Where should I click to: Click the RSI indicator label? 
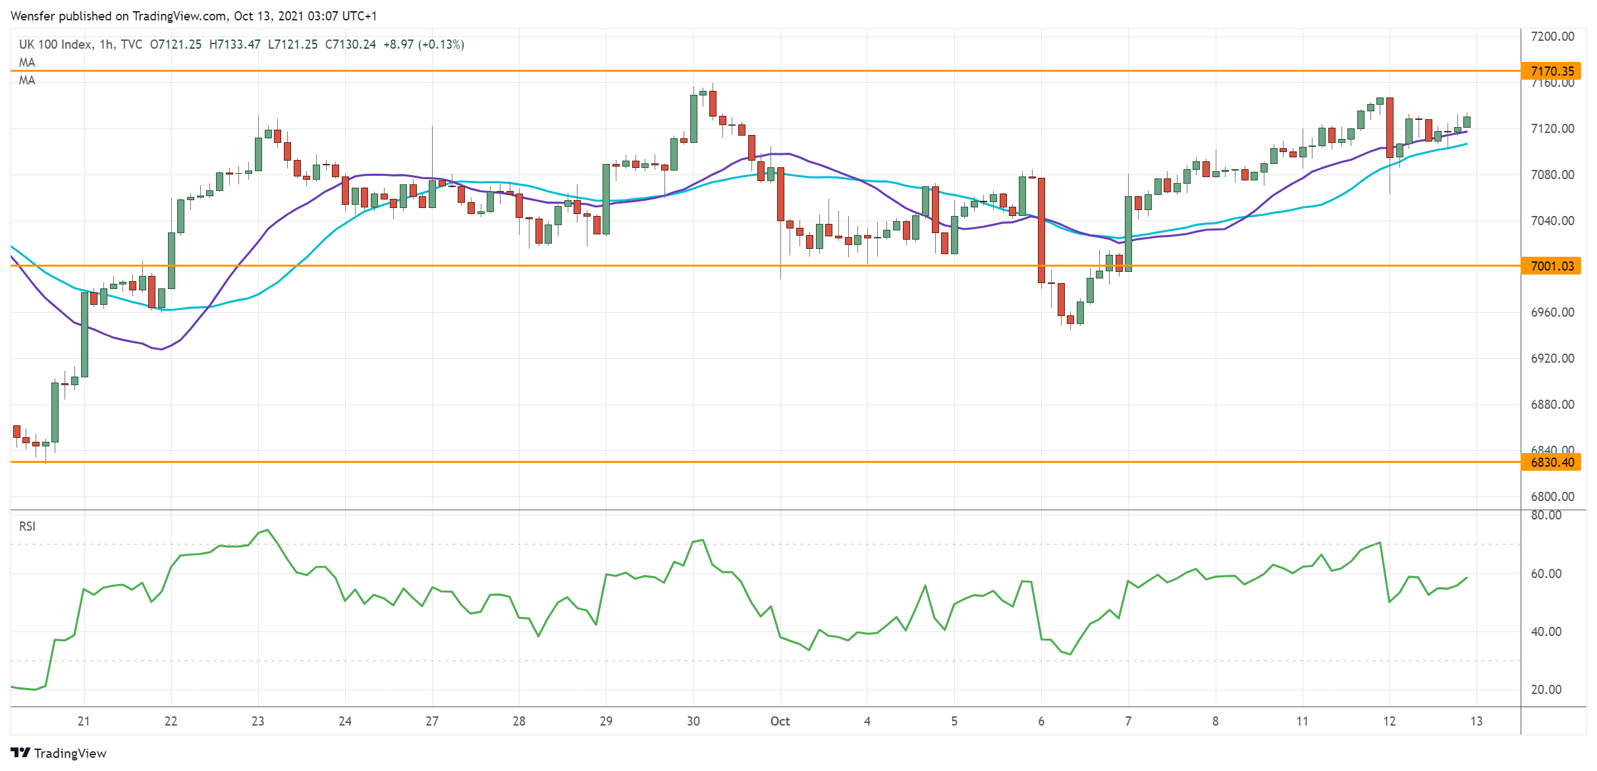click(x=27, y=526)
